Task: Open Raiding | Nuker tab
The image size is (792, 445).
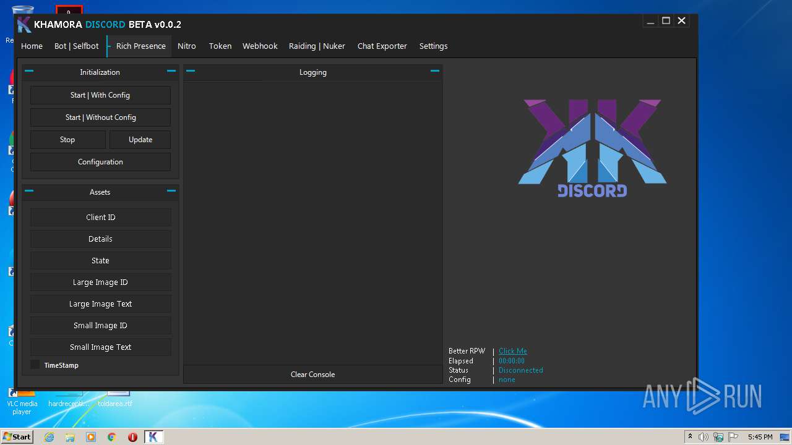Action: [317, 46]
